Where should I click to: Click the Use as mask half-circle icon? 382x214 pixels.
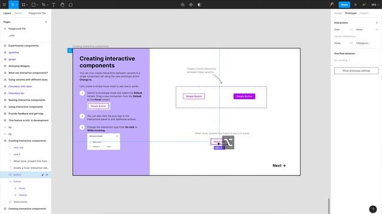pyautogui.click(x=199, y=5)
